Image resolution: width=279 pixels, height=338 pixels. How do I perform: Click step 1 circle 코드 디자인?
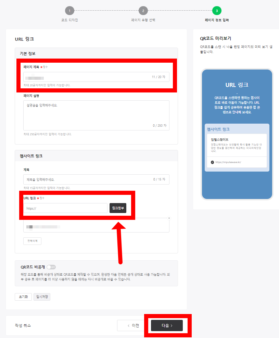coord(69,11)
